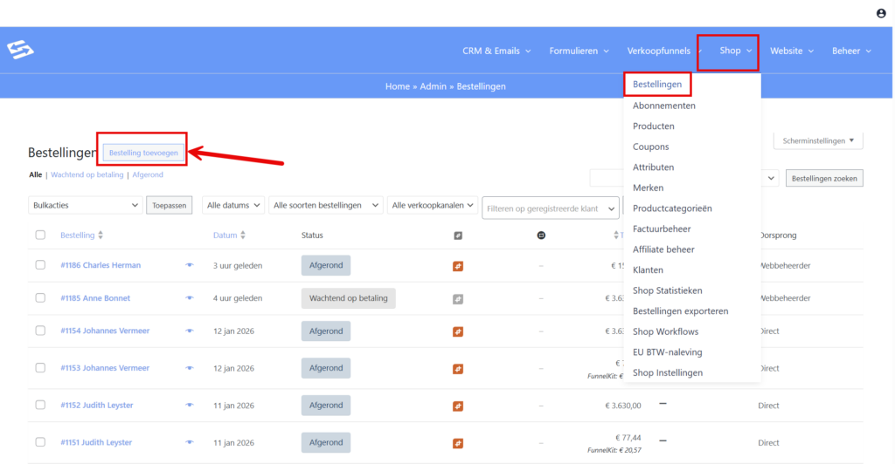Select all orders with header checkbox
Image resolution: width=895 pixels, height=464 pixels.
pyautogui.click(x=40, y=235)
